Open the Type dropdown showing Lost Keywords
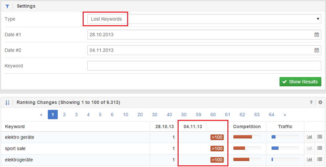Screen dimensions: 326x167 [x=204, y=19]
